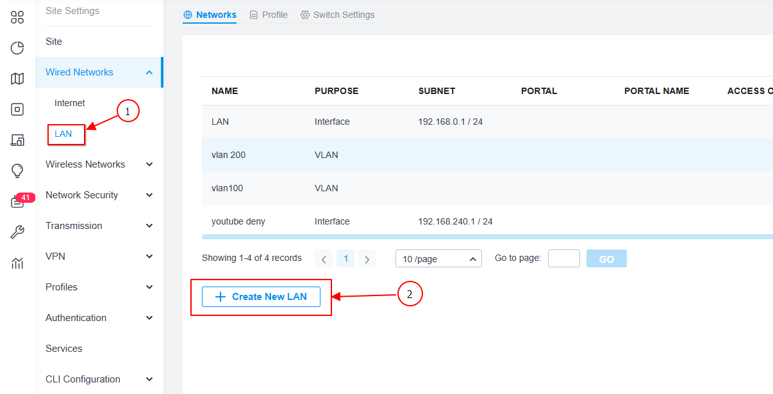Click the GO page button
The height and width of the screenshot is (394, 773).
606,259
